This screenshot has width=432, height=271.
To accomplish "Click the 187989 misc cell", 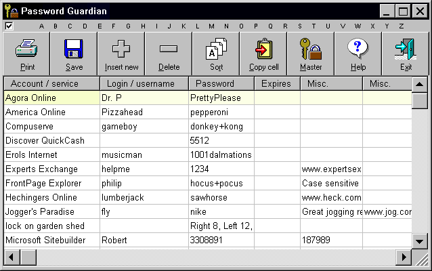I will click(x=331, y=240).
